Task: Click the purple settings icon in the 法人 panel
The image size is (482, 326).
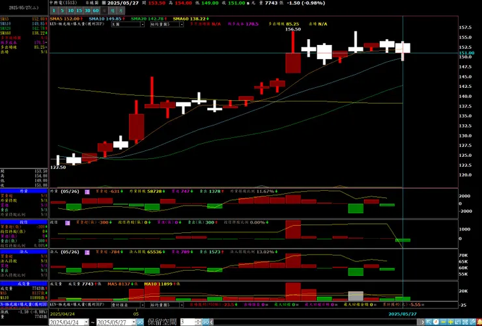Action: pos(87,252)
